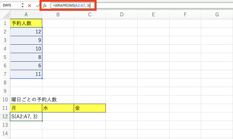Select the row 14 header
The height and width of the screenshot is (139, 233).
[5, 133]
